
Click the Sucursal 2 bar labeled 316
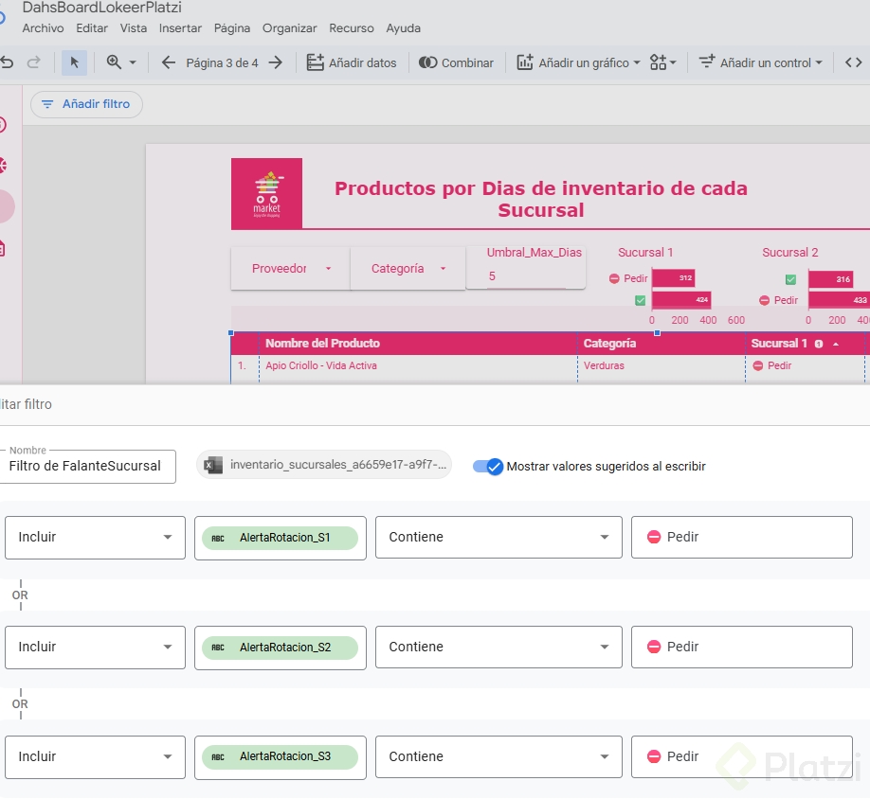[x=830, y=279]
